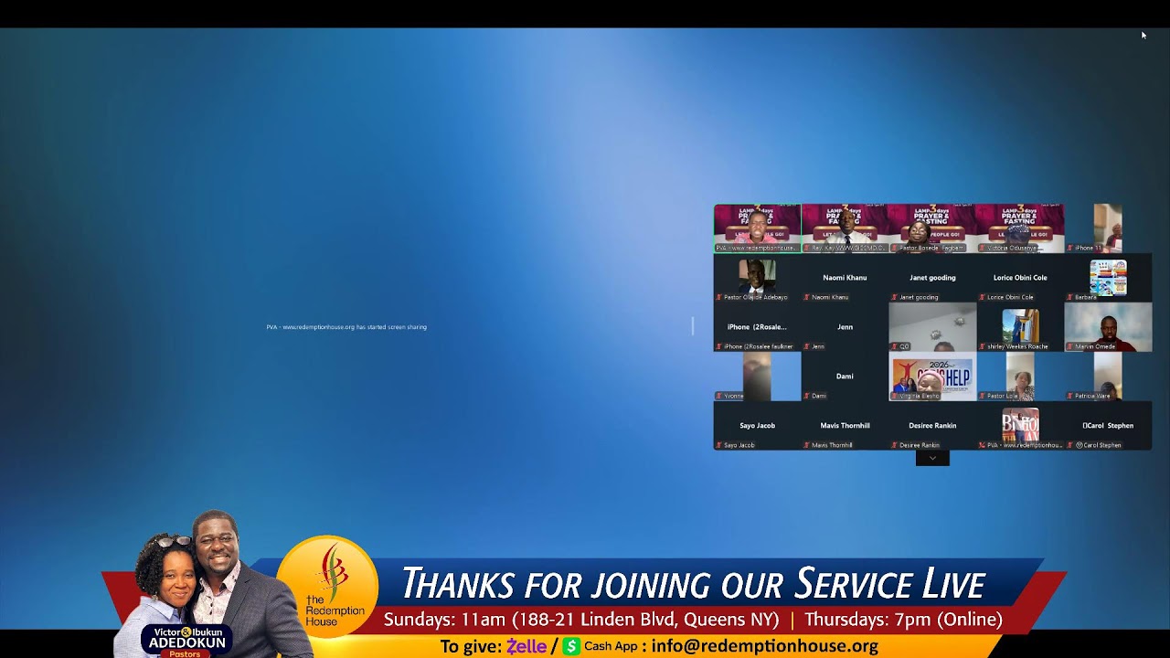Select Pastor Lola's video tile
Viewport: 1170px width, 658px height.
pyautogui.click(x=1020, y=377)
